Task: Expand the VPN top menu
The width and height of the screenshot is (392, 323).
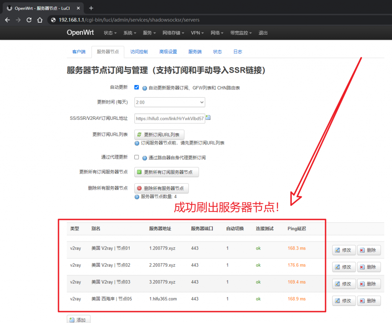Action: coord(197,33)
